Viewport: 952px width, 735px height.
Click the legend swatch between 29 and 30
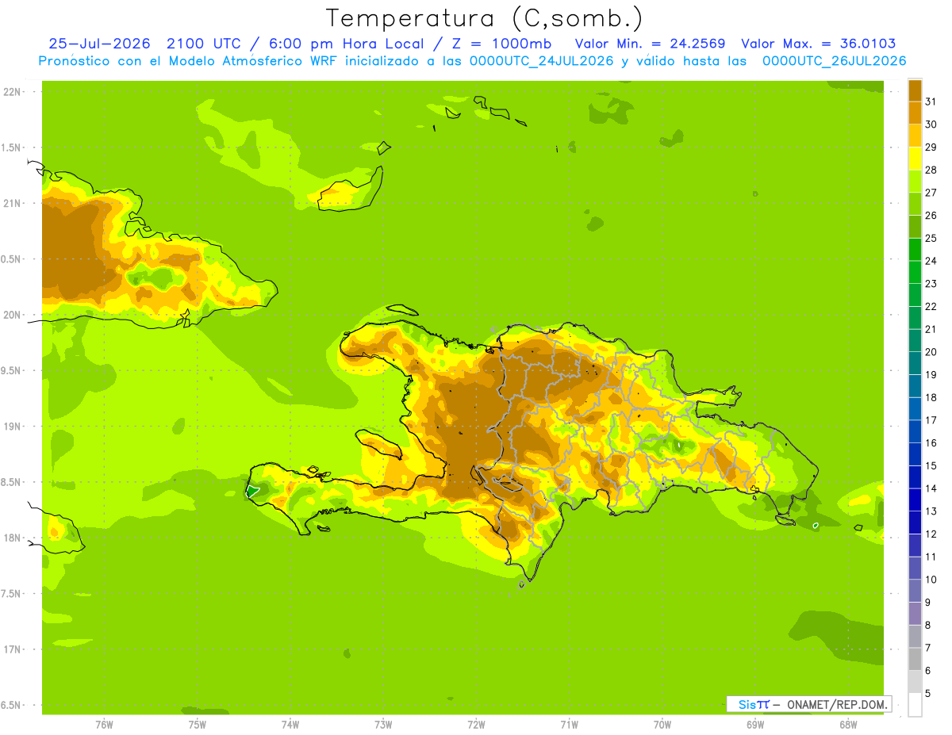point(915,136)
